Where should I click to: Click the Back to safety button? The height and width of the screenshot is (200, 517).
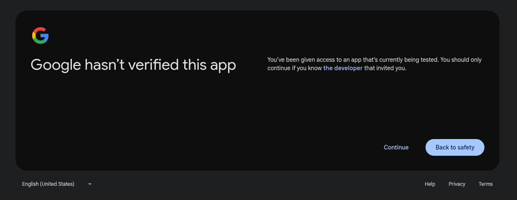tap(455, 147)
